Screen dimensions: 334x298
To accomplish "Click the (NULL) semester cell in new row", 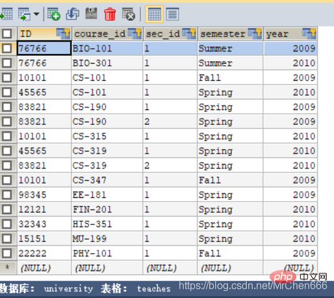I will 230,268.
